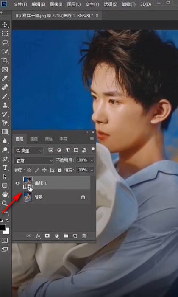Screen dimensions: 178x297
Task: Open 编辑(E) menu
Action: [x=39, y=4]
